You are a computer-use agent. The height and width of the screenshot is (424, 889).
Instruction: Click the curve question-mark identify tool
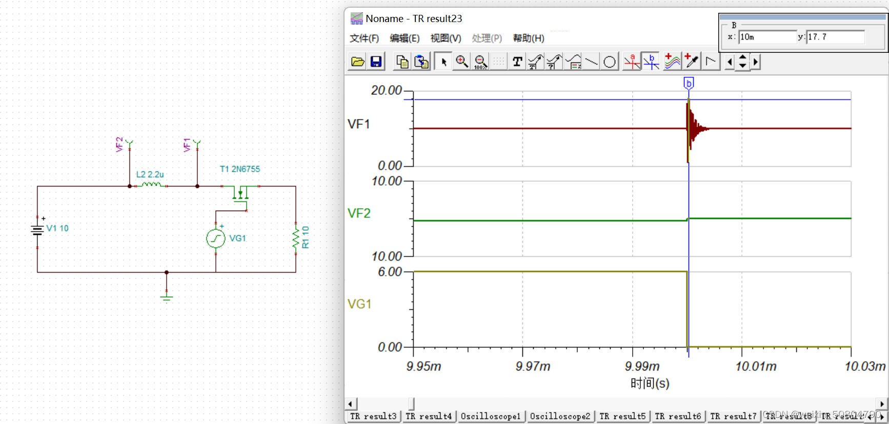pos(554,62)
